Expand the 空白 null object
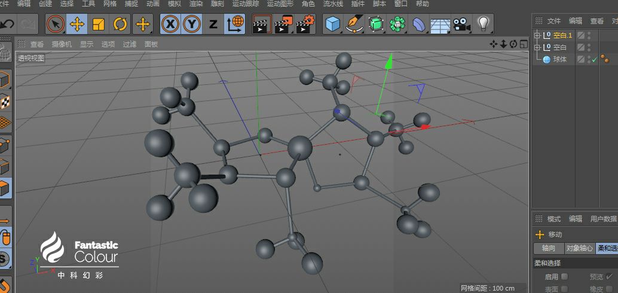 (x=537, y=47)
